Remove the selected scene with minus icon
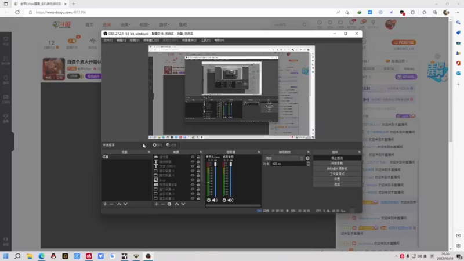 point(111,204)
